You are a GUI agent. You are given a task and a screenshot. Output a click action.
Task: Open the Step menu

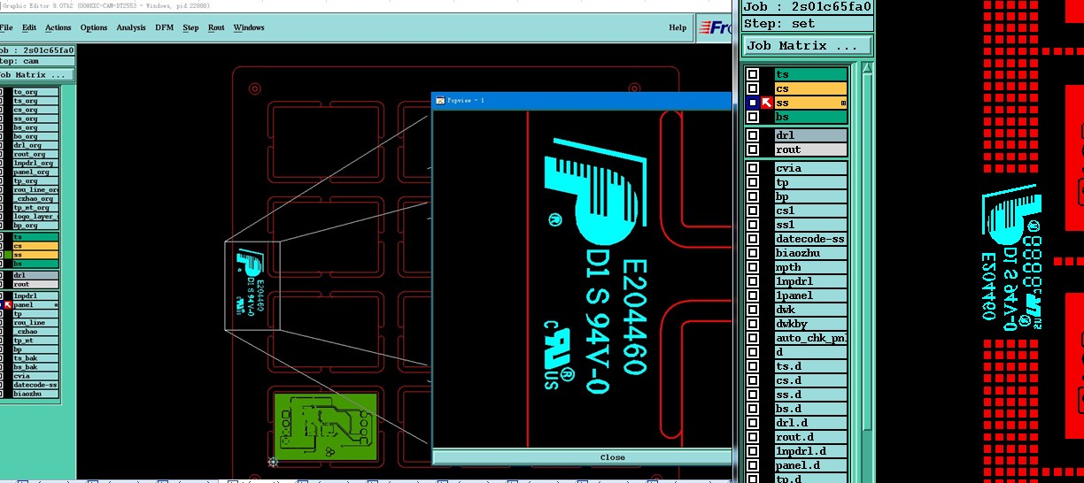tap(190, 27)
